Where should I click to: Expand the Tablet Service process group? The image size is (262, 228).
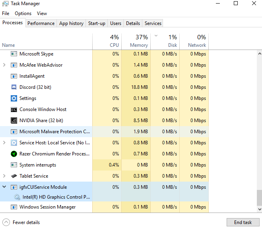point(4,176)
